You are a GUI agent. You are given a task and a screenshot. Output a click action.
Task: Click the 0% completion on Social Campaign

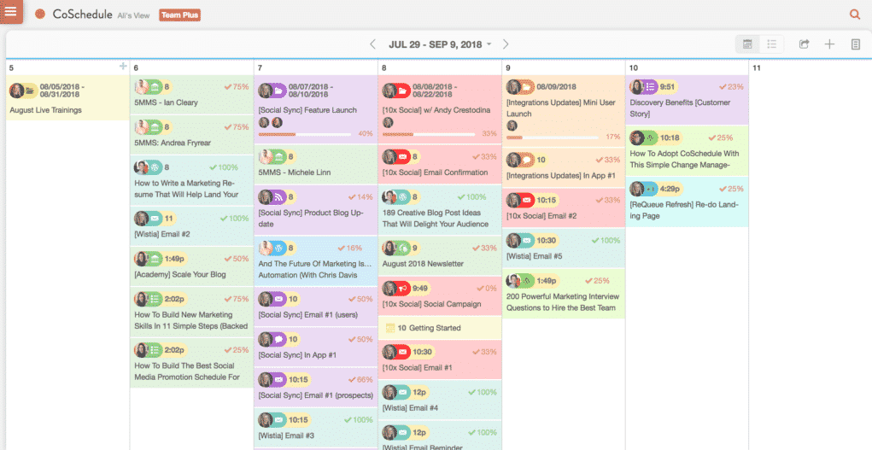click(x=487, y=289)
